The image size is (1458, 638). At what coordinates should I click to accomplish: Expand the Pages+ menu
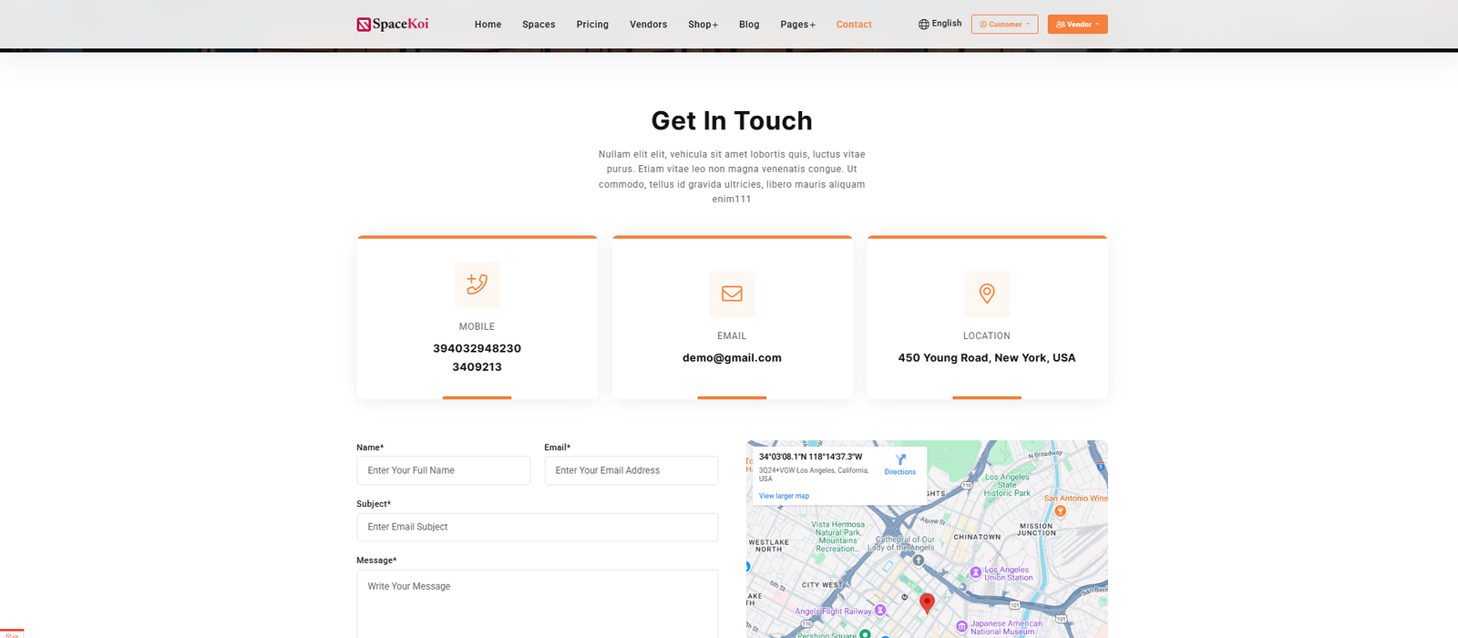coord(797,25)
